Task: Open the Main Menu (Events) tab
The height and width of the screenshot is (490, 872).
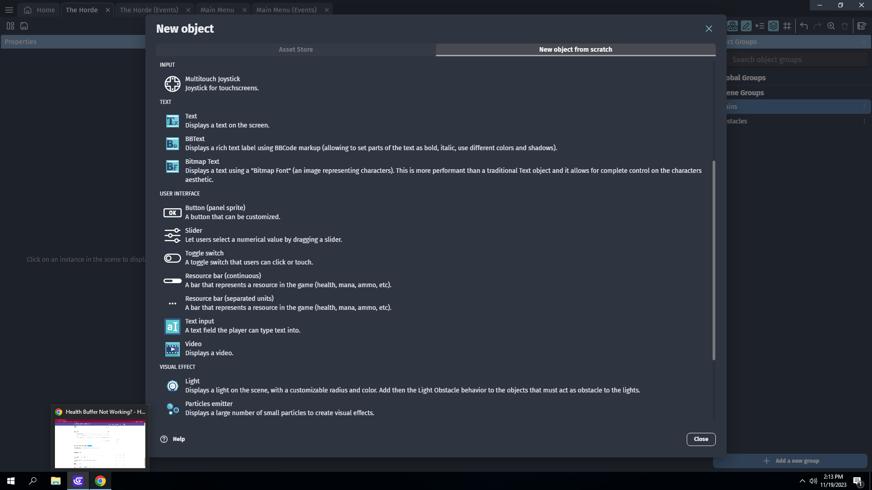Action: point(286,9)
